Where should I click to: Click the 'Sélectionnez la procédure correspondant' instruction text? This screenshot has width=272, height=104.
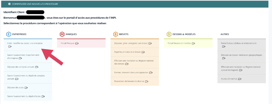[55, 23]
